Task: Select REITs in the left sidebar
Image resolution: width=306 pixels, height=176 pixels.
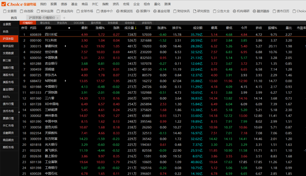Action: coord(9,97)
